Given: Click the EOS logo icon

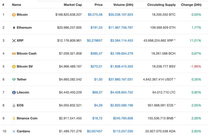Looking at the screenshot, I should point(14,105).
